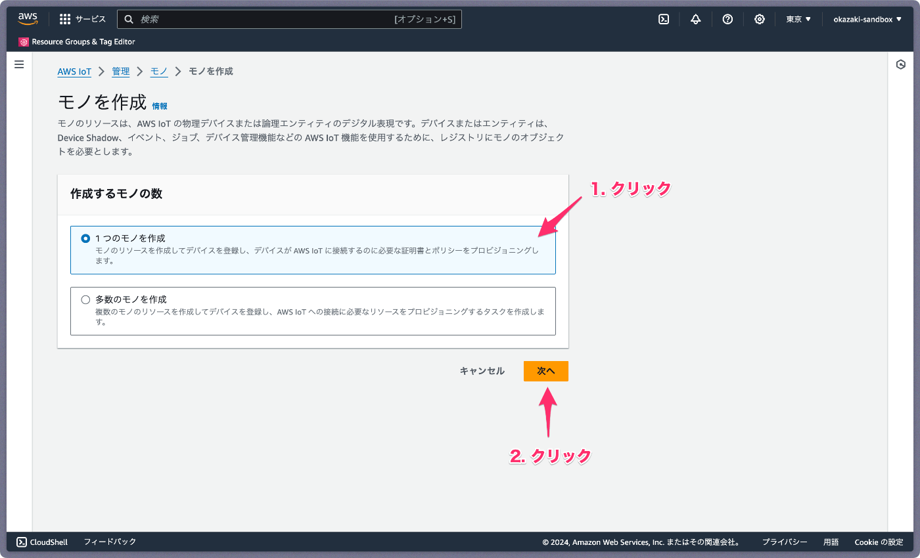Select the 1つのモノを作成 radio button
The image size is (920, 558).
pyautogui.click(x=85, y=238)
